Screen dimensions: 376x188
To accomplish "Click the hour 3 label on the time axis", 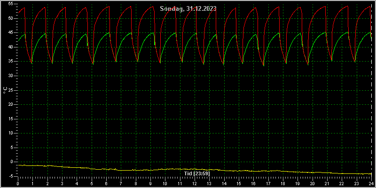I will coord(62,184).
